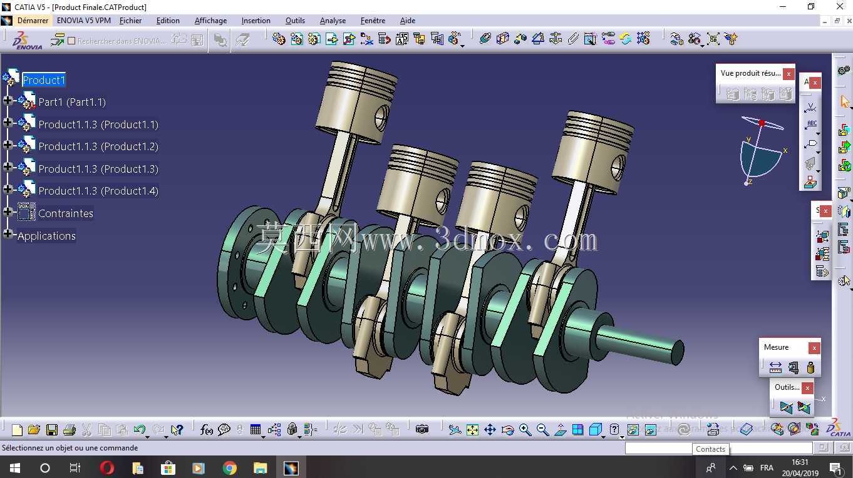Click the command input field in status bar

point(718,448)
